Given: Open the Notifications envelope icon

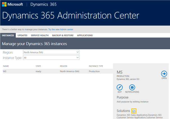Looking at the screenshot, I should point(132,87).
